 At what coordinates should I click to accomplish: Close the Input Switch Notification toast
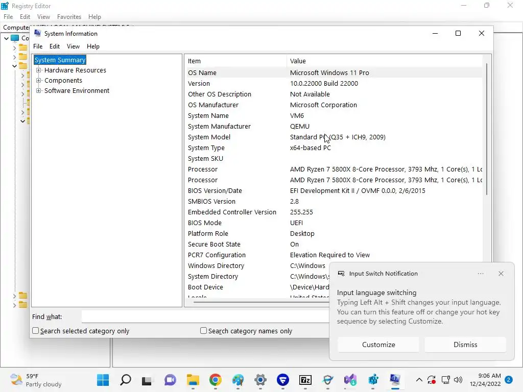pos(501,274)
